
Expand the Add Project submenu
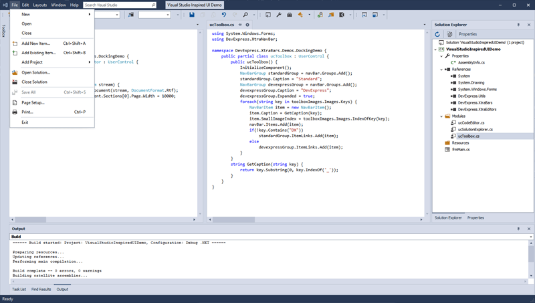click(x=52, y=62)
